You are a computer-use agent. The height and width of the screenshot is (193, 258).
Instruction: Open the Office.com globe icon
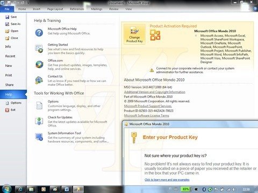pyautogui.click(x=39, y=64)
